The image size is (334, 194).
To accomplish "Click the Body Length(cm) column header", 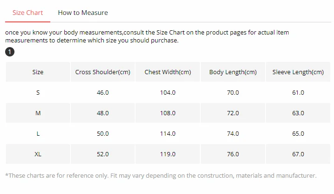I will point(233,72).
